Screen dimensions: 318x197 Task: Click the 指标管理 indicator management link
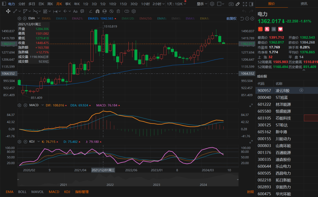[82, 192]
